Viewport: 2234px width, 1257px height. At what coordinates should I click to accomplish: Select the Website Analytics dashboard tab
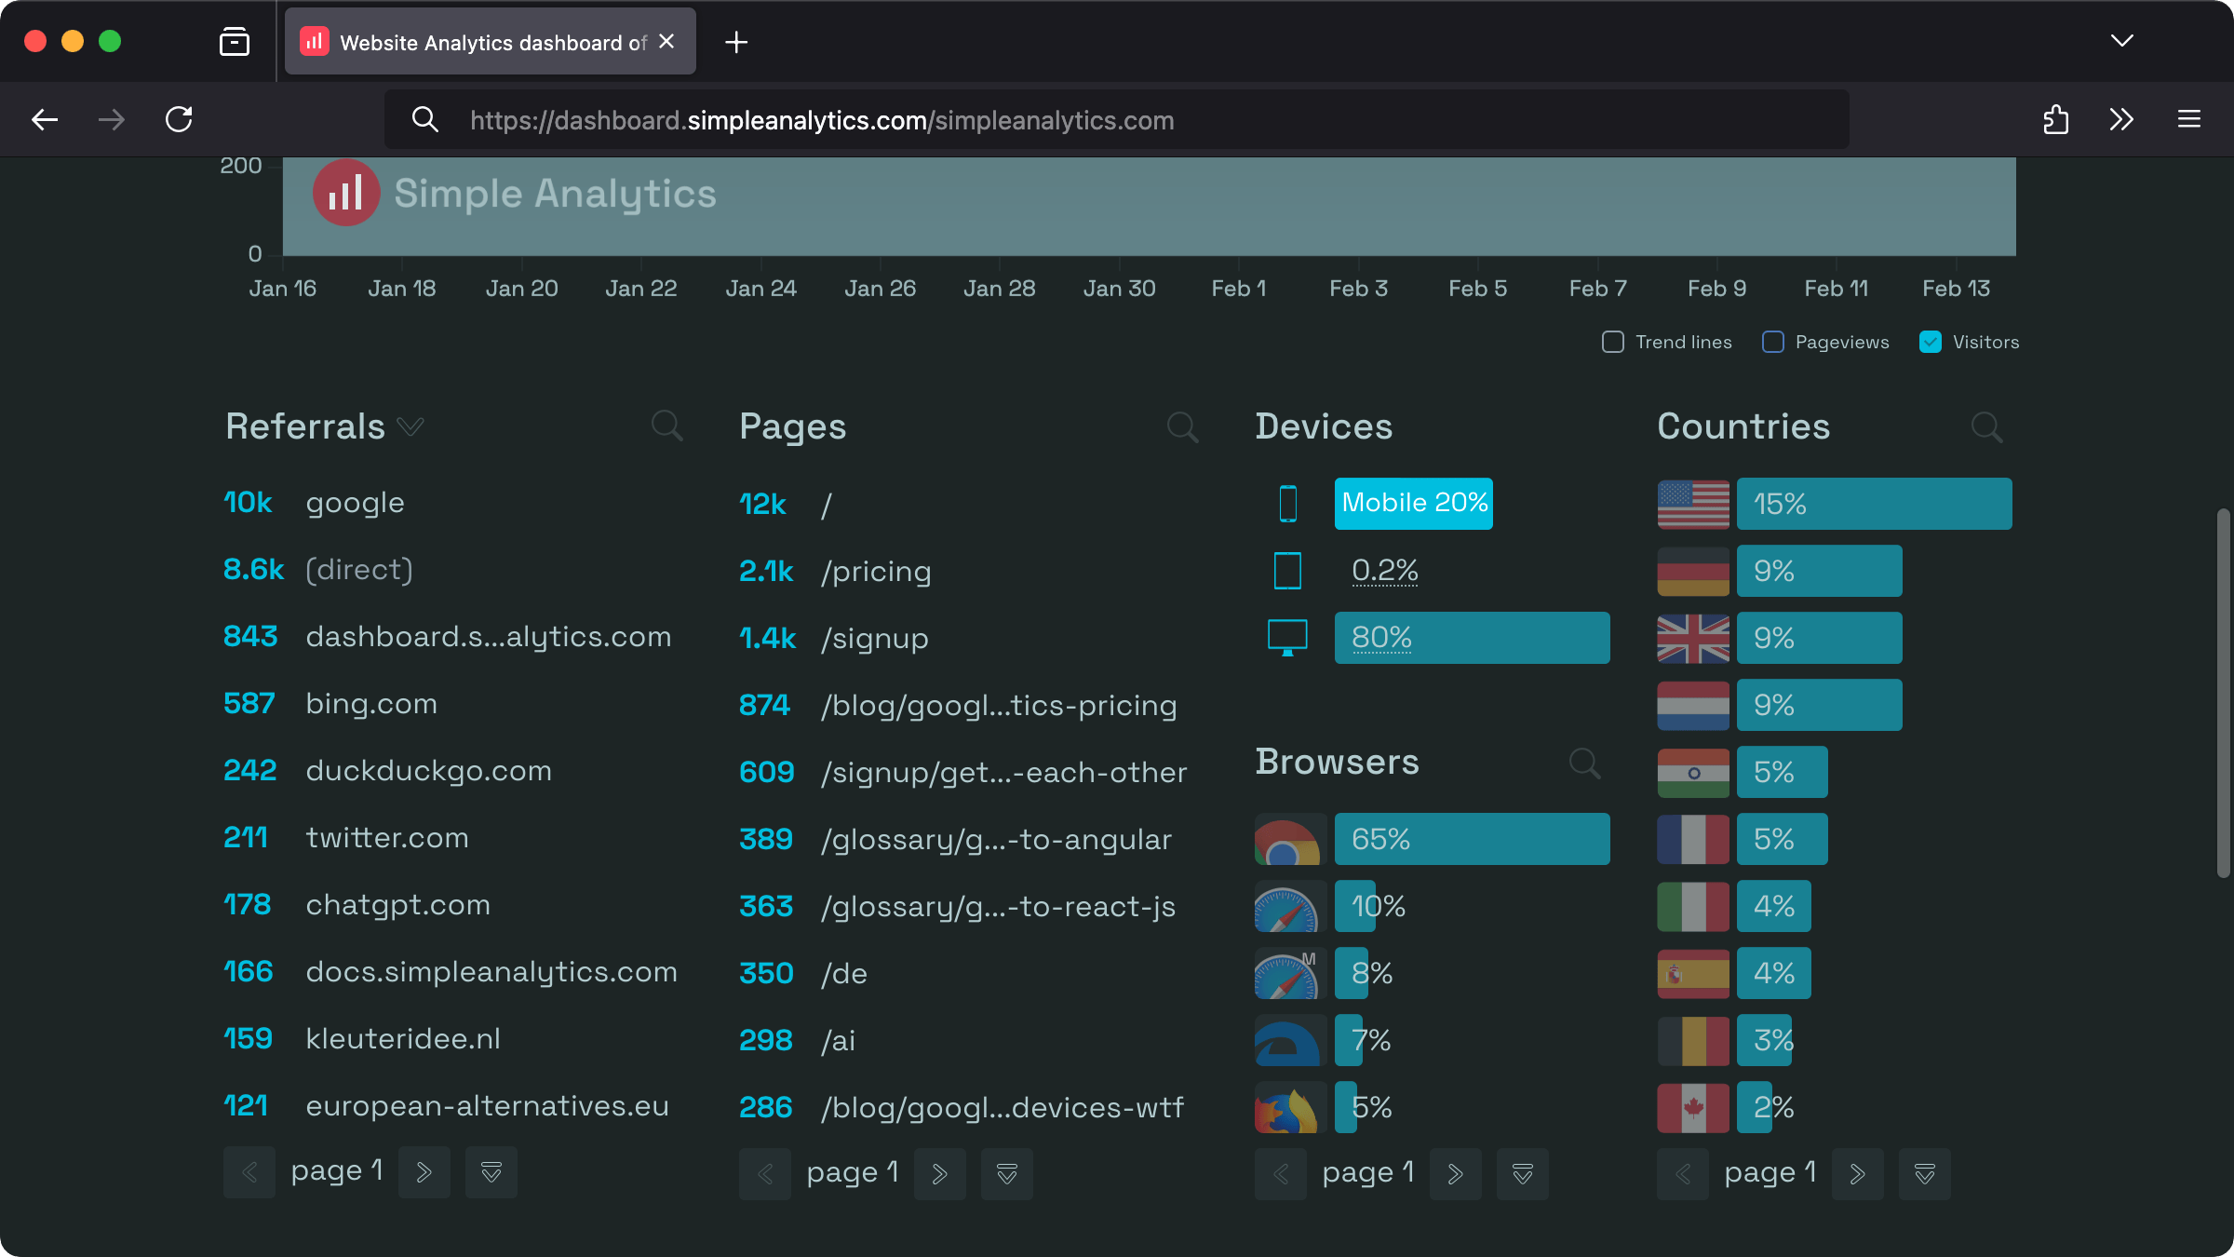pos(491,42)
